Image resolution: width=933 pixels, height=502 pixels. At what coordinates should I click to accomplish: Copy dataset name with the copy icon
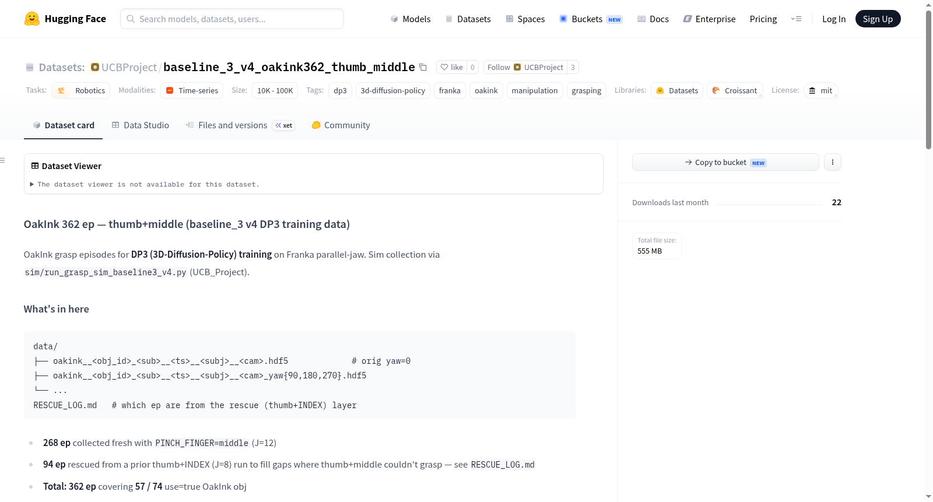[423, 68]
